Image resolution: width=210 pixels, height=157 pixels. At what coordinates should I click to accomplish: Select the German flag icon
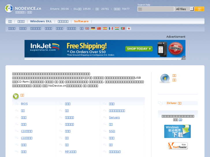point(93,29)
